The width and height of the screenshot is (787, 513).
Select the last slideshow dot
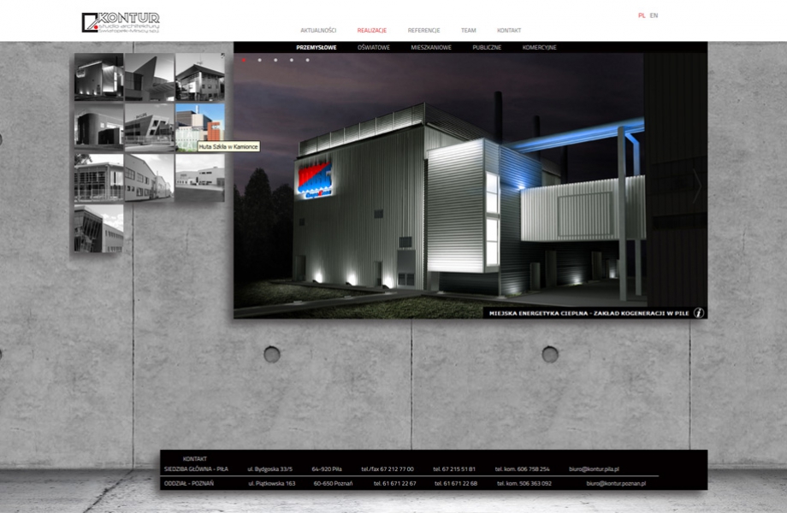point(308,60)
